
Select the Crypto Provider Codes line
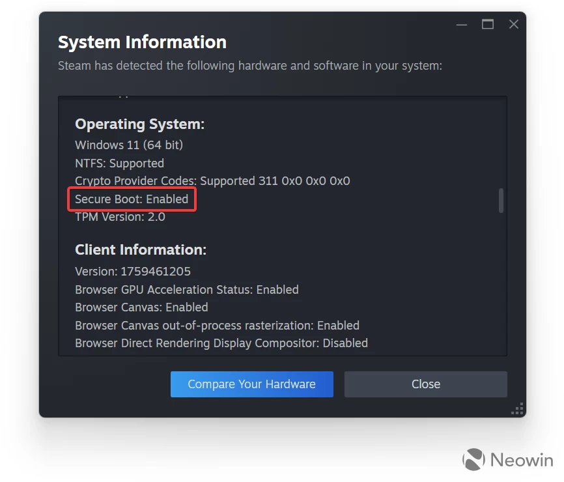pyautogui.click(x=212, y=181)
